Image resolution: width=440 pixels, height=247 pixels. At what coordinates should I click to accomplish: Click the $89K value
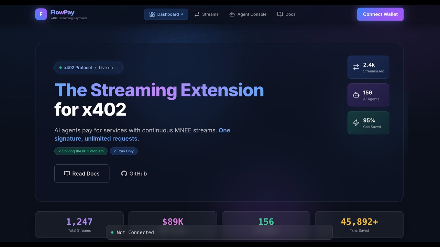click(173, 222)
